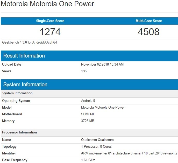Click the Base Frequency label
The height and width of the screenshot is (163, 178).
15,160
